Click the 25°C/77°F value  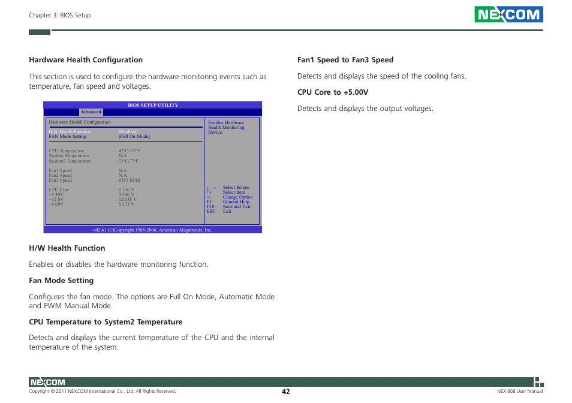point(128,161)
